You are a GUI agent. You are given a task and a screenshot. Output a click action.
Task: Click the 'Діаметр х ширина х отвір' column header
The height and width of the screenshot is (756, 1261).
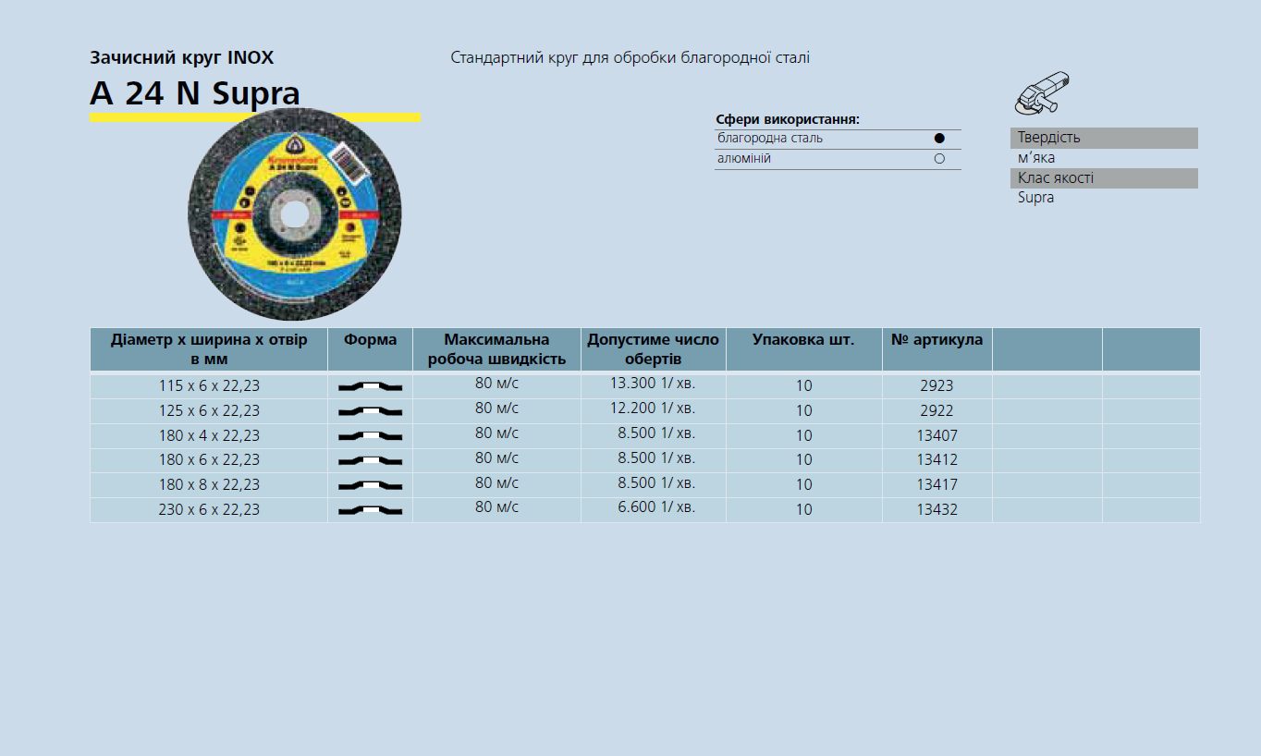pos(209,349)
